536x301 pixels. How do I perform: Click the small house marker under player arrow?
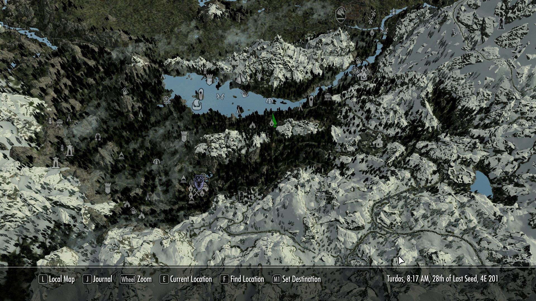tap(272, 123)
